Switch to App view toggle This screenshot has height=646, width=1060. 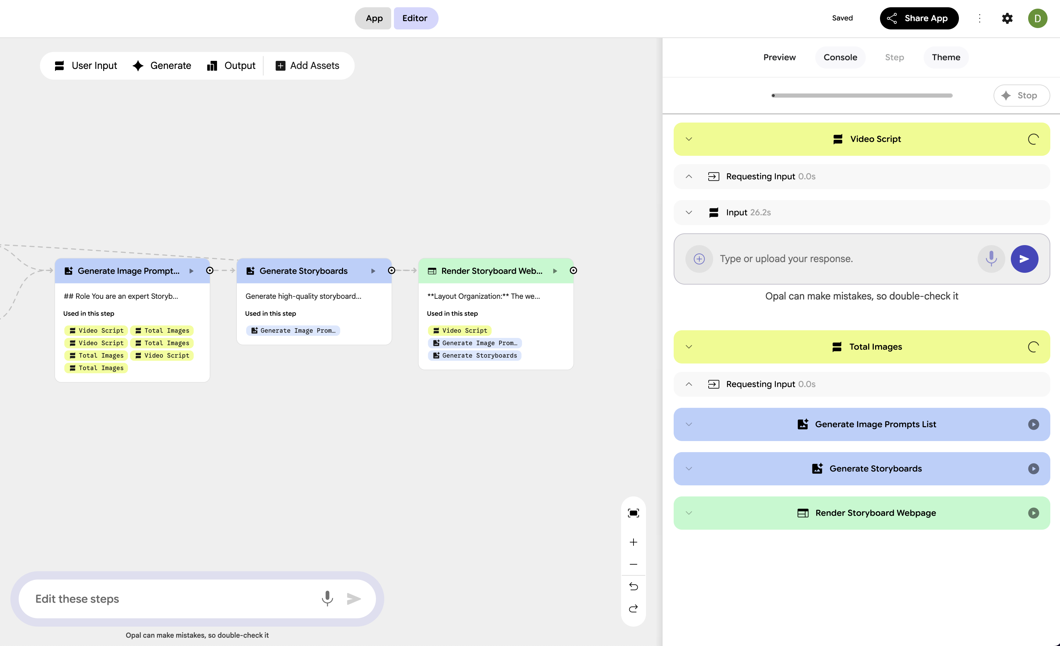click(x=374, y=18)
